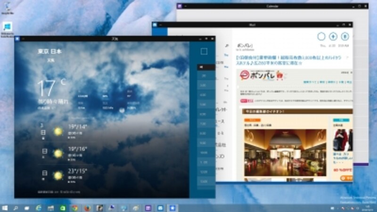Viewport: 377px width, 212px height.
Task: Open the Windows Start menu
Action: tap(5, 208)
